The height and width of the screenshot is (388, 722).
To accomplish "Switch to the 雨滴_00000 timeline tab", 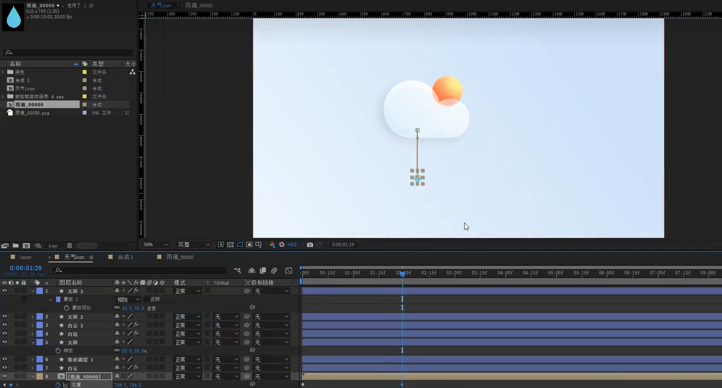I will point(180,257).
